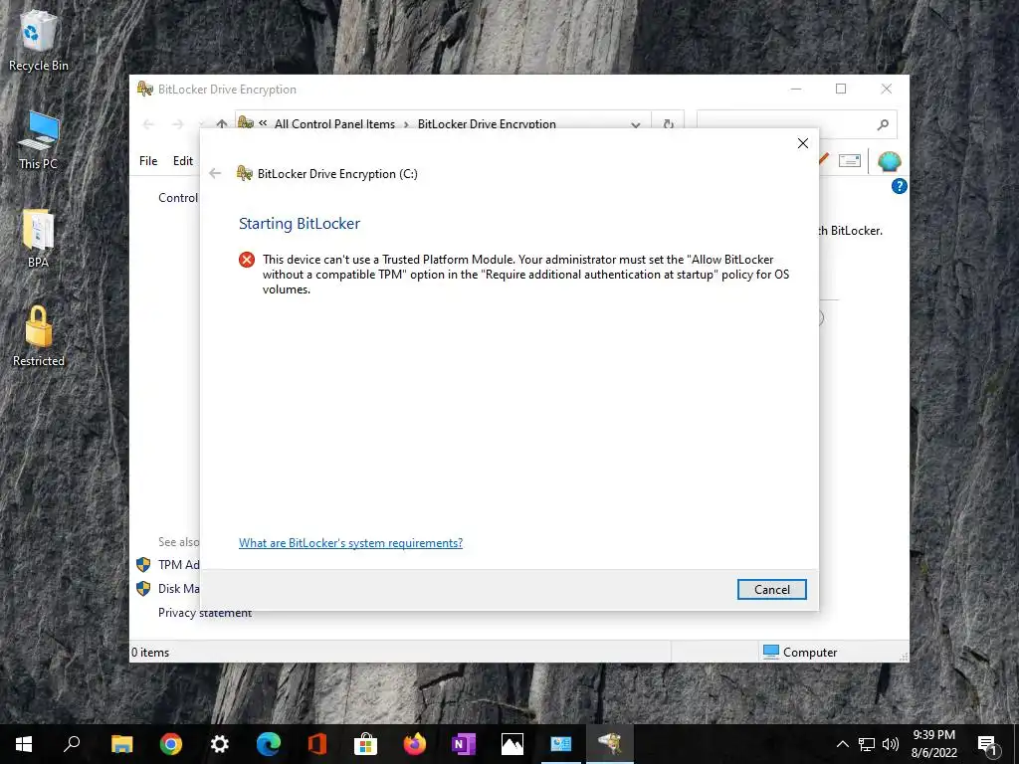Image resolution: width=1019 pixels, height=764 pixels.
Task: Switch to Control Panel taskbar window
Action: pos(561,744)
